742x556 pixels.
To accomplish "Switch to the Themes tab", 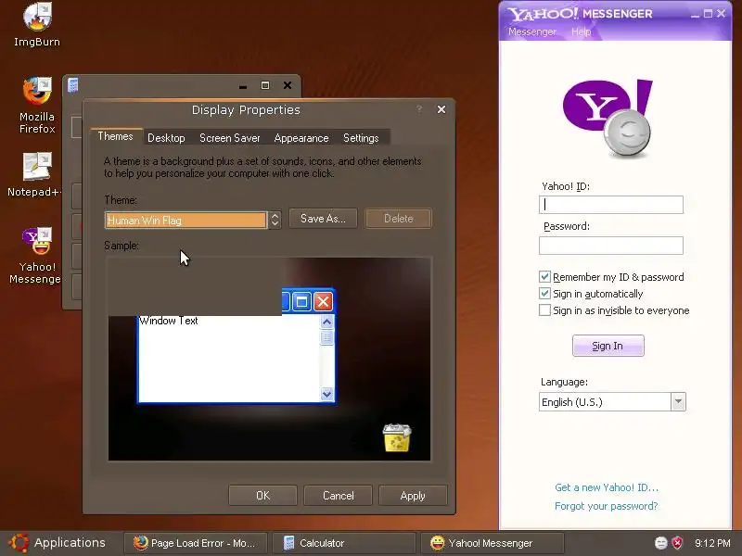I will pos(115,136).
